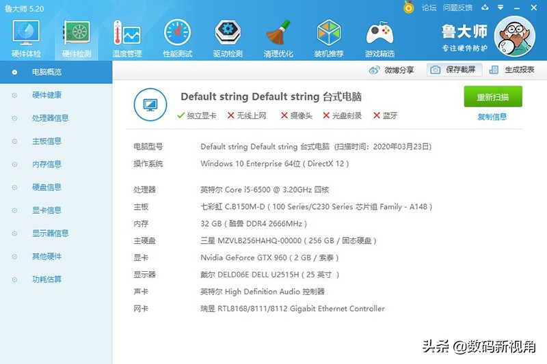Click the green check beside 独立显卡

point(181,115)
